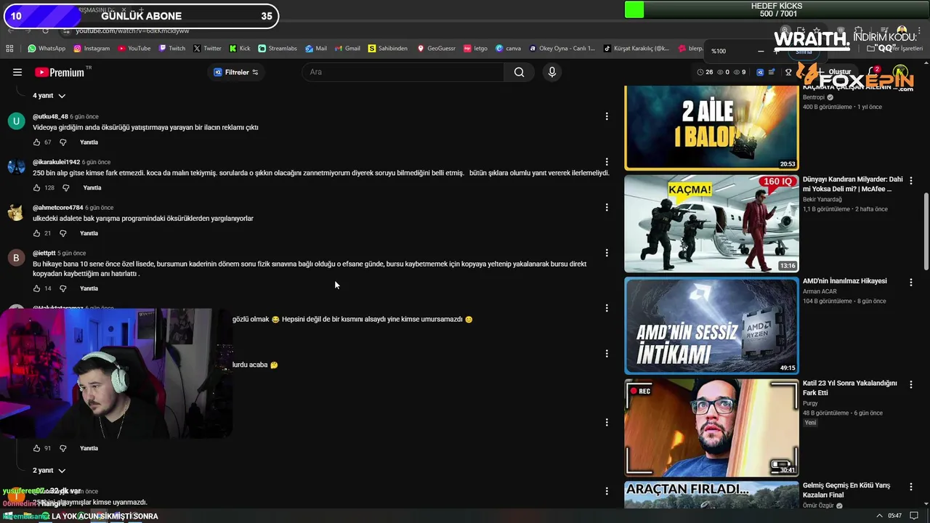Viewport: 930px width, 523px height.
Task: Like the @ikarakulei1942 comment with 128 likes
Action: [36, 187]
